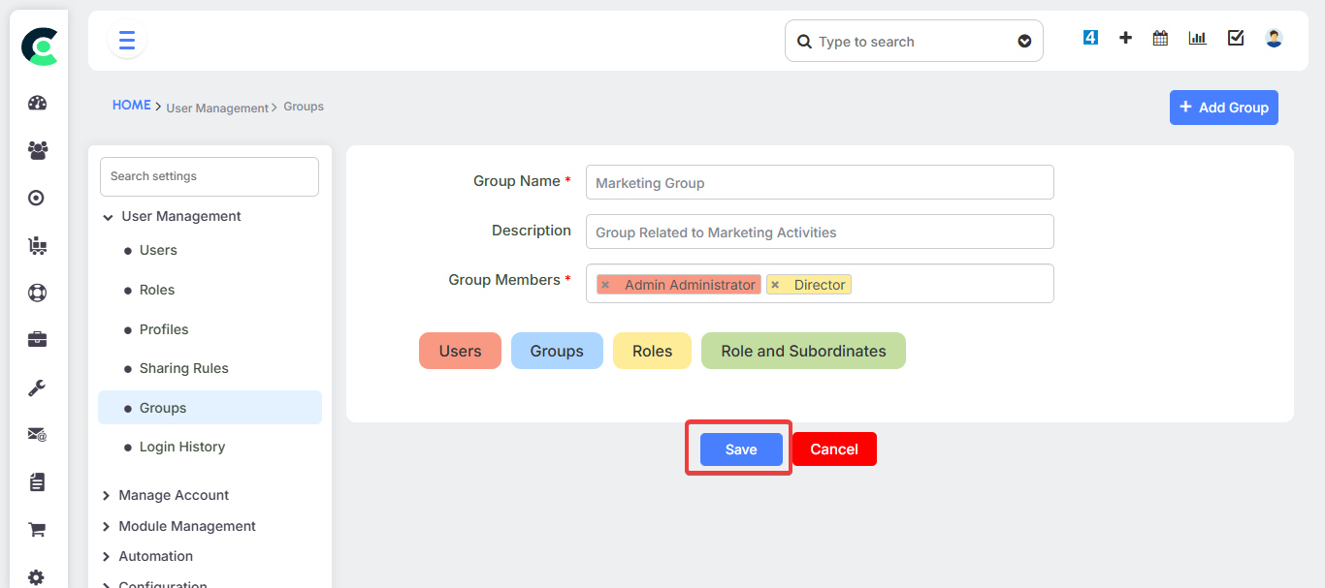Open the shopping cart sidebar icon
Screen dimensions: 1325x588
pyautogui.click(x=37, y=530)
